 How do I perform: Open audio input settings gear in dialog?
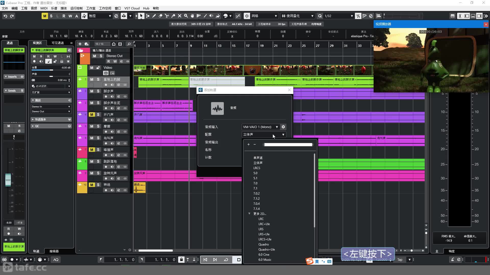[283, 127]
